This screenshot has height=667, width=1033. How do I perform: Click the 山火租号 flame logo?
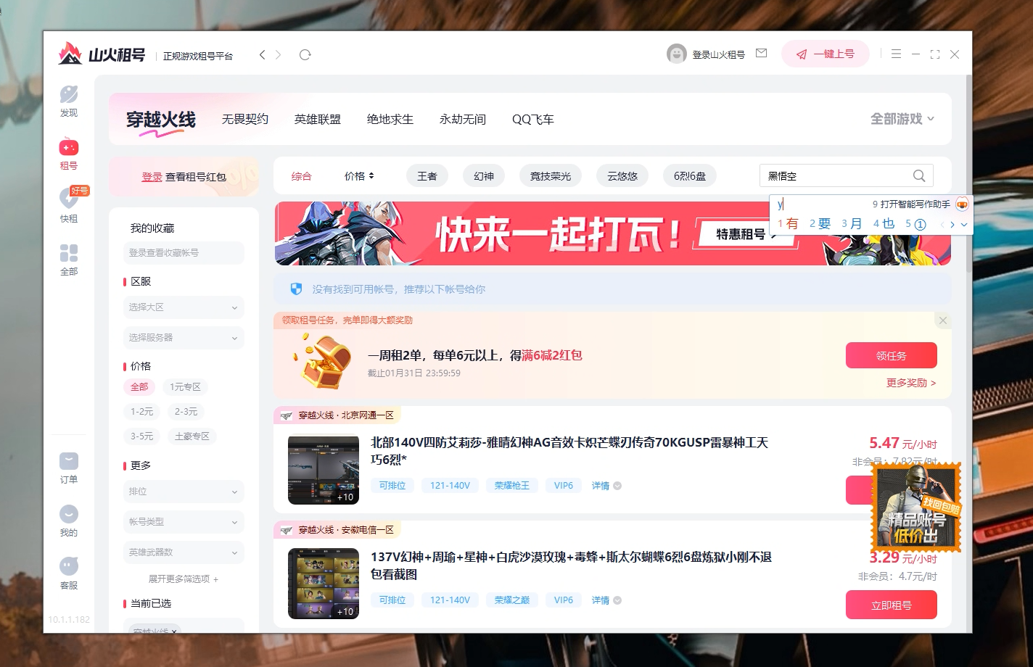70,53
